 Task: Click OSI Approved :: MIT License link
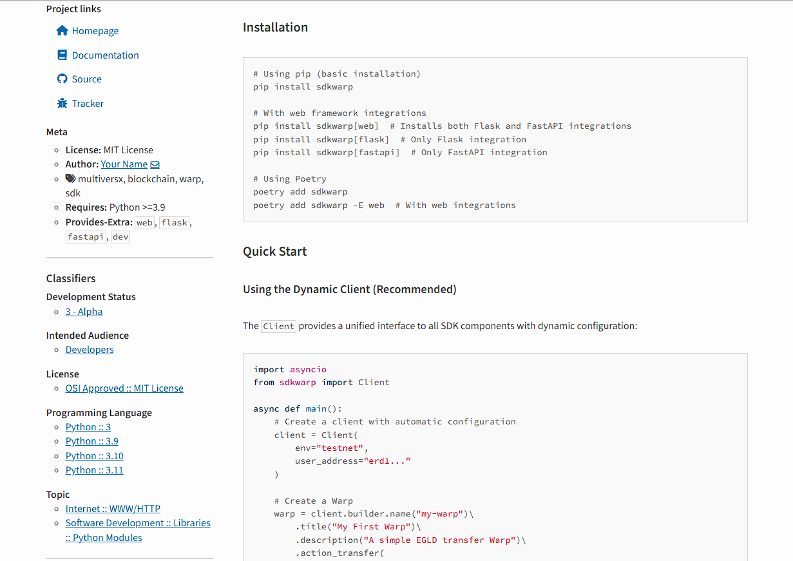[124, 388]
